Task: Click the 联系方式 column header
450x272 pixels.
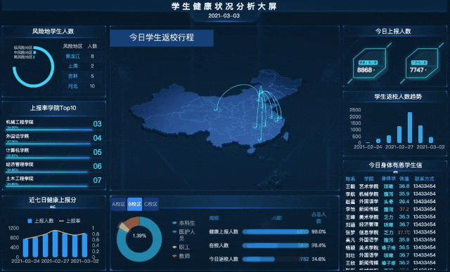Action: pyautogui.click(x=425, y=179)
